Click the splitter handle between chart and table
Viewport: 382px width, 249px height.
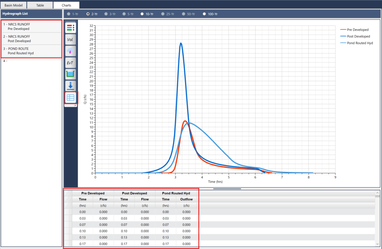(227, 189)
